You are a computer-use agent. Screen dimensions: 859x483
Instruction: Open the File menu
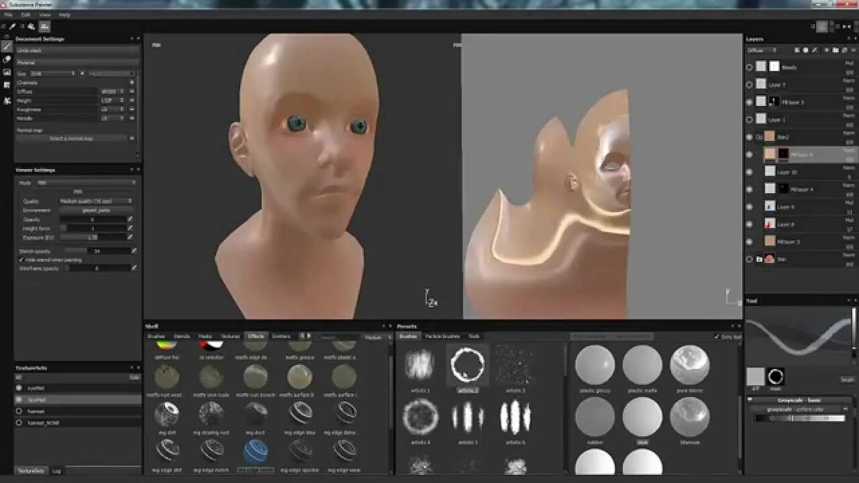(8, 14)
